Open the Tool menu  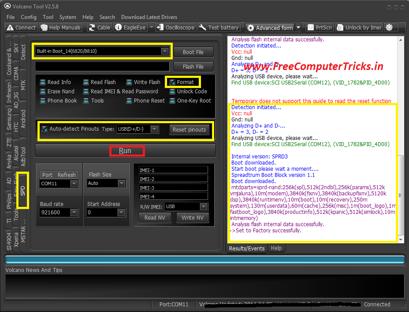[x=48, y=17]
